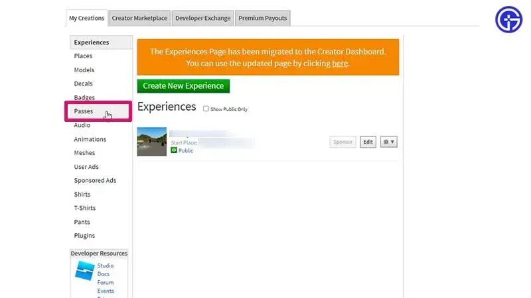Go to Premium Payouts tab
Screen dimensions: 531x298
pos(262,19)
